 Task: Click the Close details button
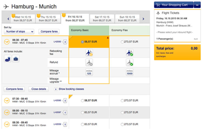click(x=39, y=89)
